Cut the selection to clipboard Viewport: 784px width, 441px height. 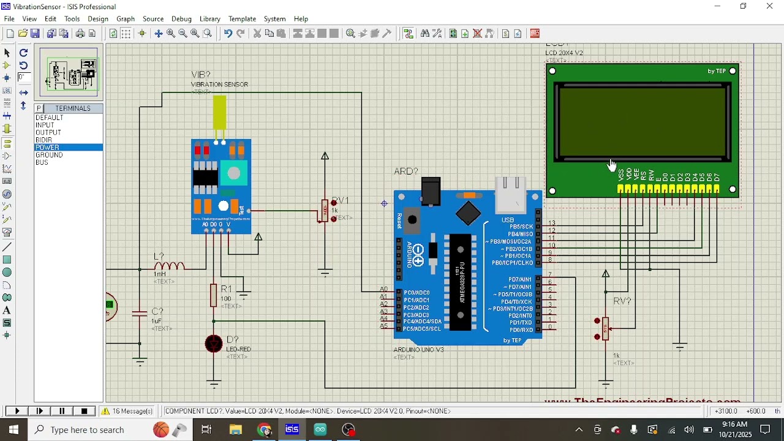click(x=257, y=34)
